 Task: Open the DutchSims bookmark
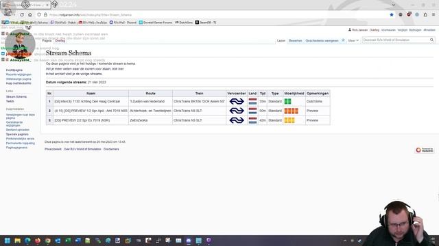184,23
